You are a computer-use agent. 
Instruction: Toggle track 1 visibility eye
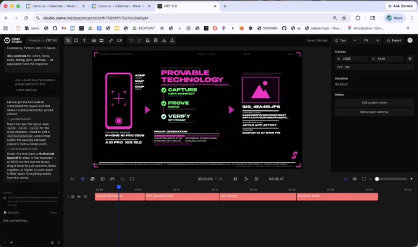click(73, 196)
